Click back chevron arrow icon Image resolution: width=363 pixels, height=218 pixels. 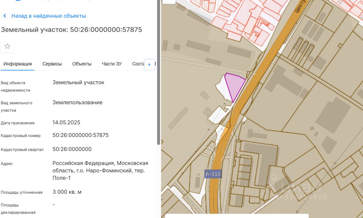(5, 16)
